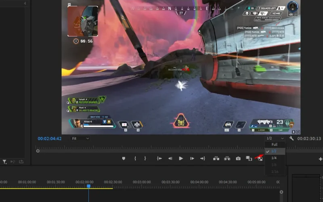Open Comparison View
The width and height of the screenshot is (323, 202).
pos(249,158)
